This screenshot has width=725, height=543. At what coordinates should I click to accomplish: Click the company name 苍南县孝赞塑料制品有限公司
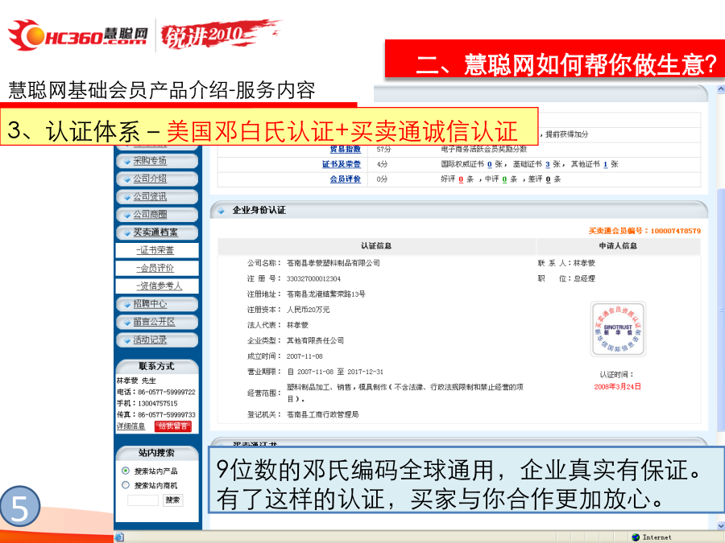pyautogui.click(x=333, y=263)
